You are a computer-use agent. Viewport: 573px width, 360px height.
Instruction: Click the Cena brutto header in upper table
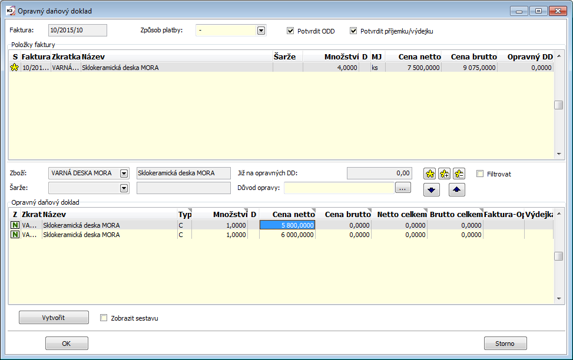(x=469, y=56)
